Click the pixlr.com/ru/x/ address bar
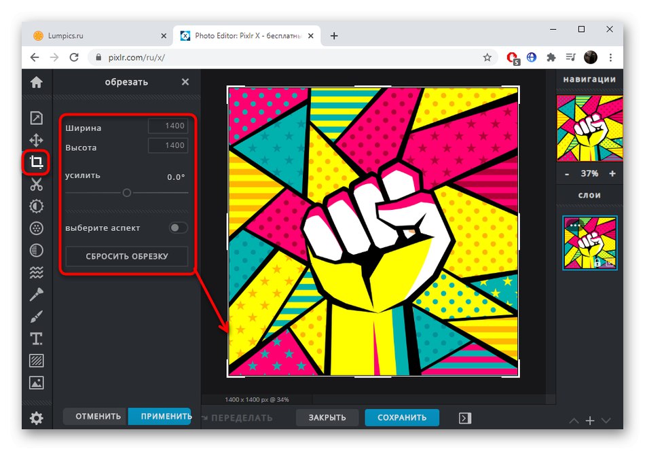Viewport: 645px width, 451px height. tap(288, 58)
